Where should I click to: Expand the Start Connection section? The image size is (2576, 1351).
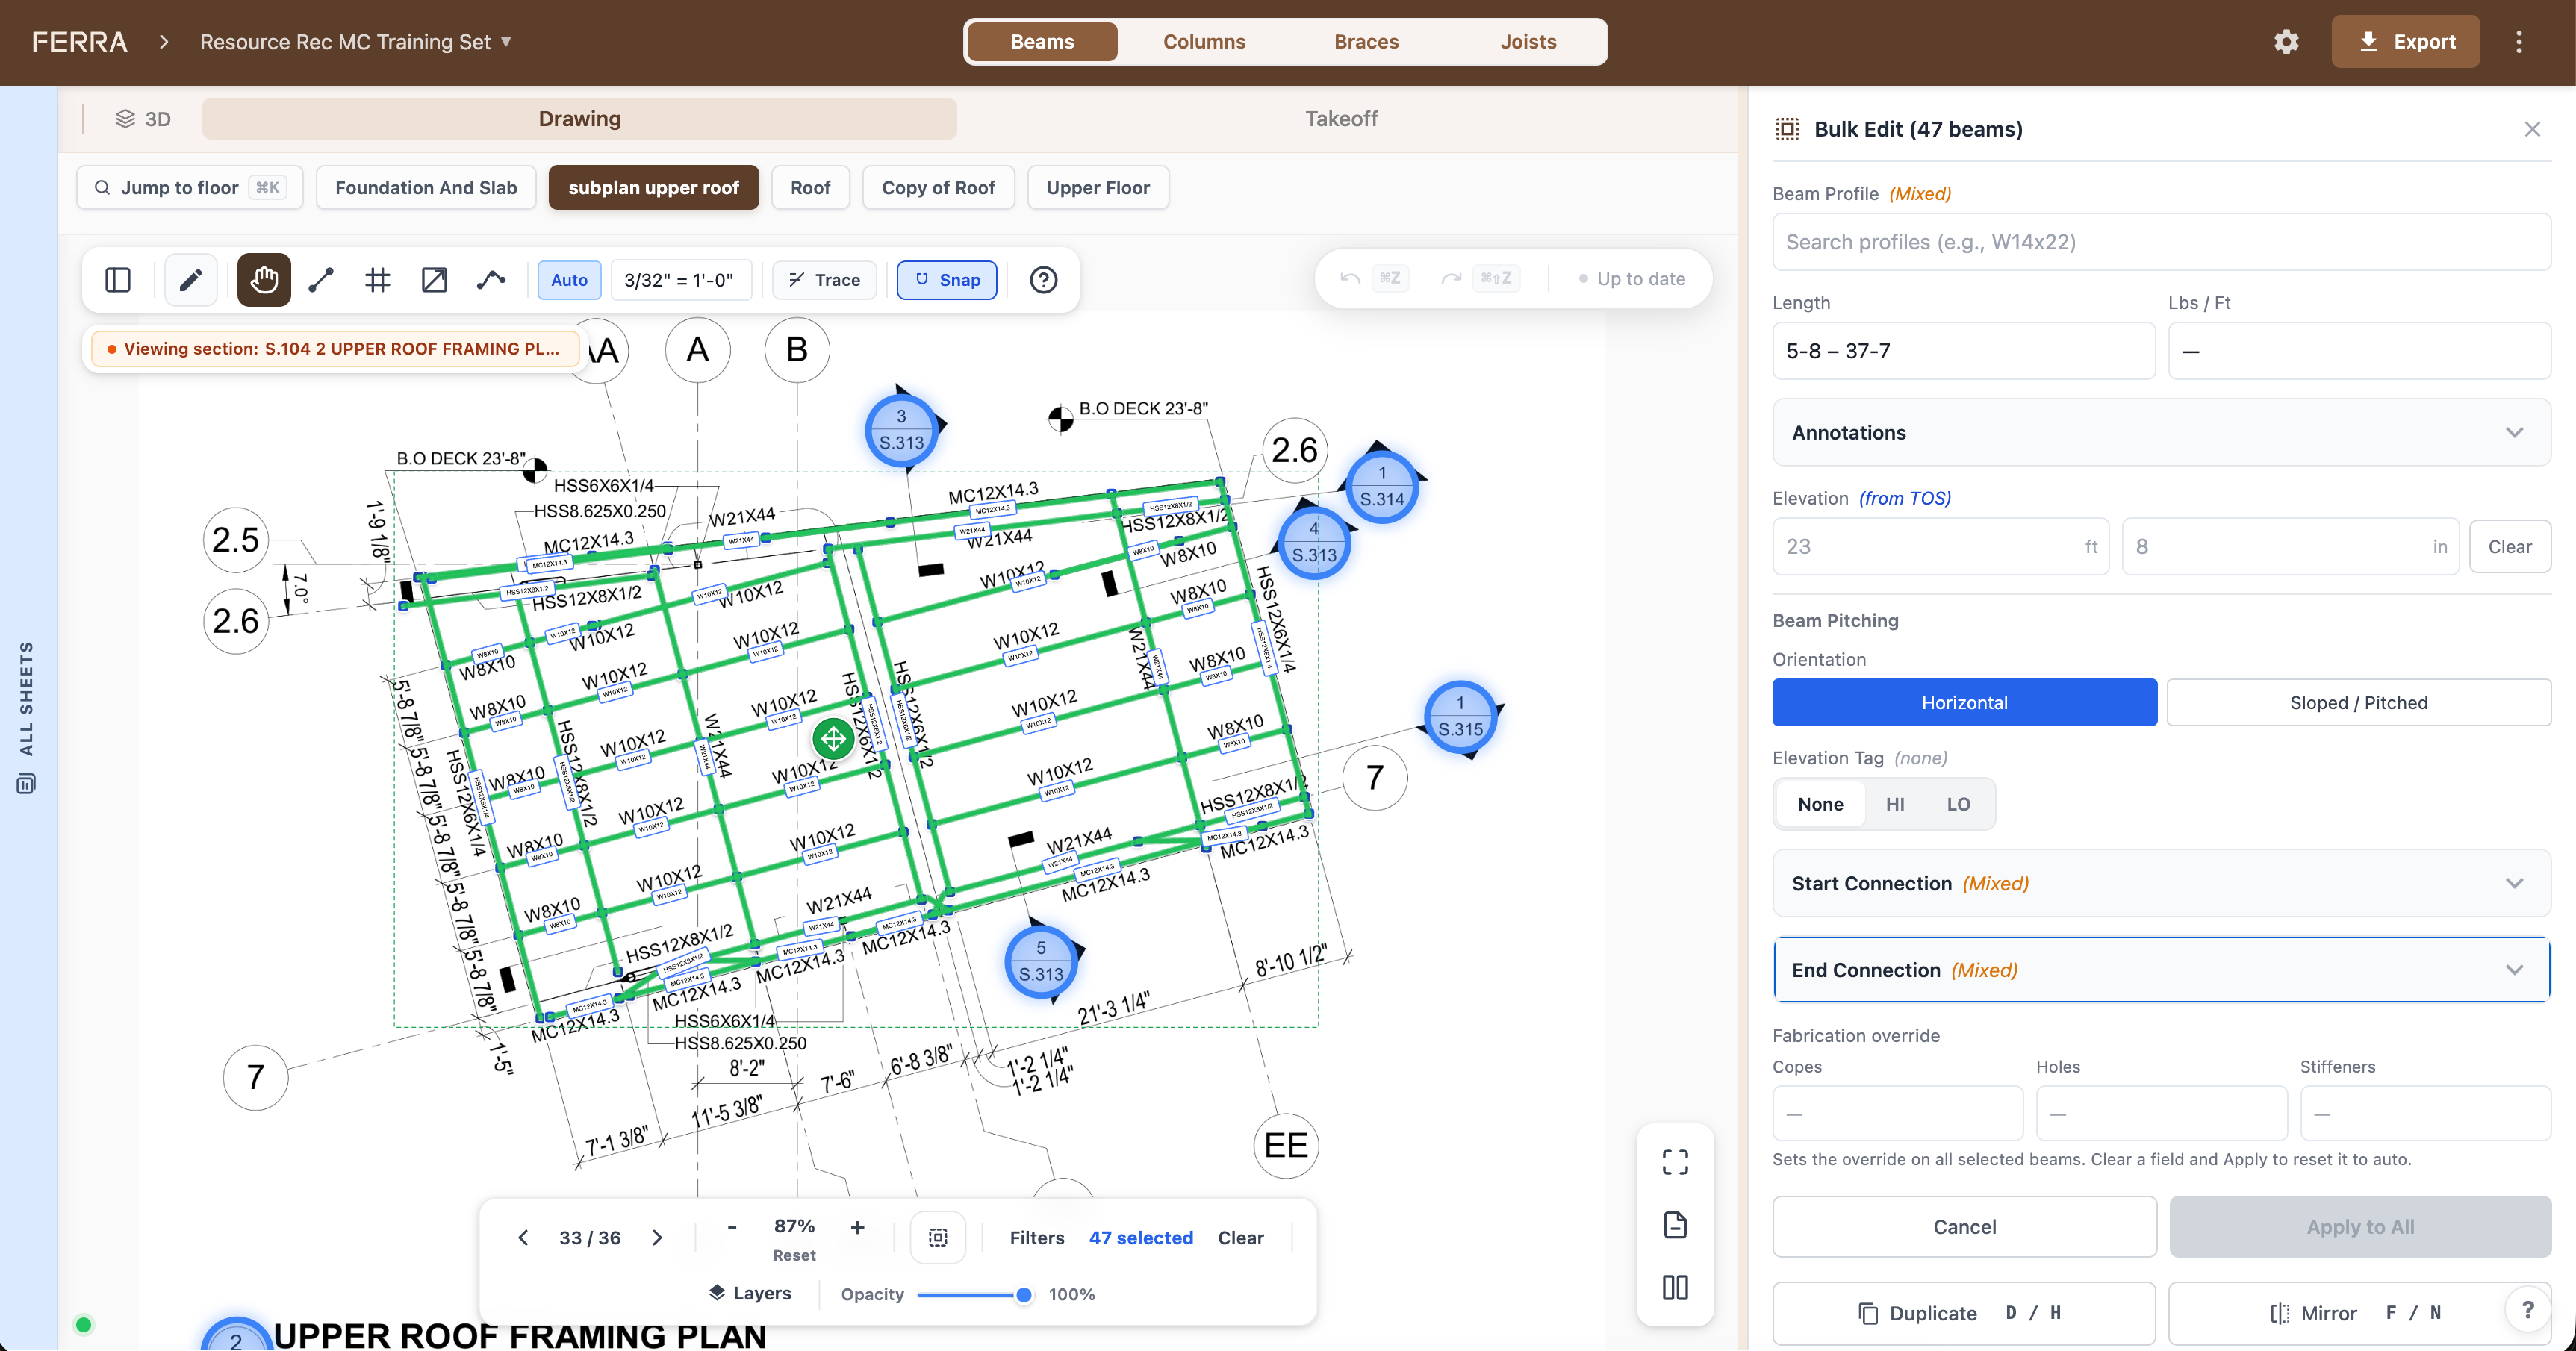(2161, 884)
